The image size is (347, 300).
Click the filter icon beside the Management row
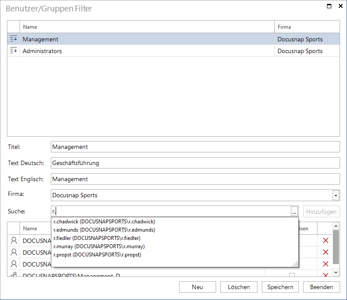pos(13,39)
